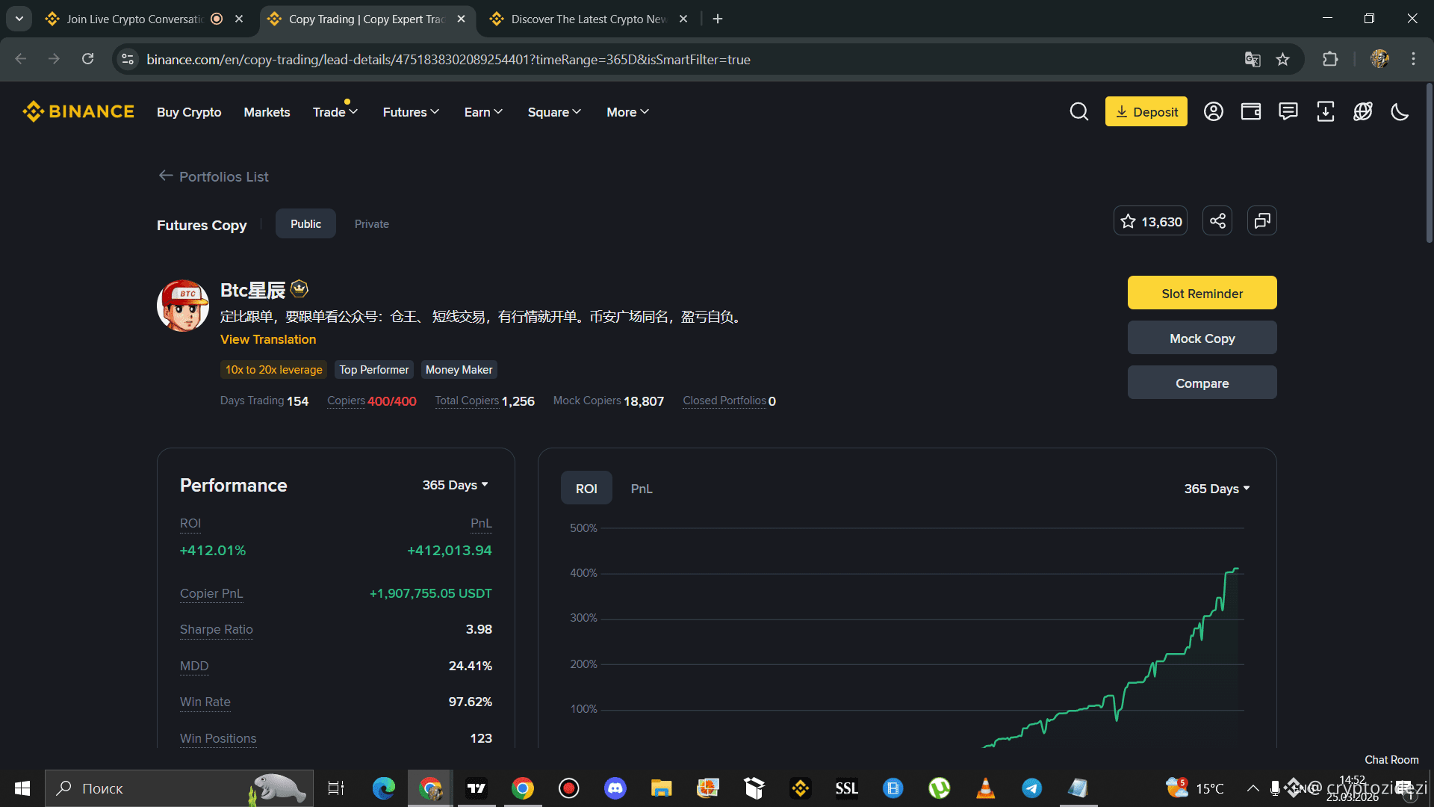Expand the Futures menu
1434x807 pixels.
click(x=411, y=112)
